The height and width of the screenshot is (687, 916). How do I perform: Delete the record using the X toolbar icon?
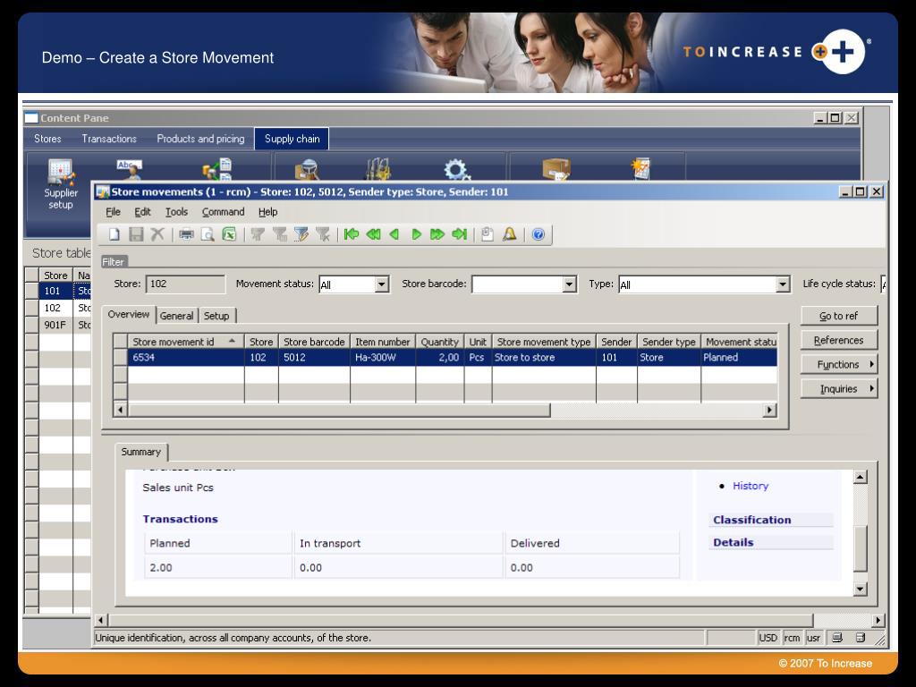click(157, 234)
